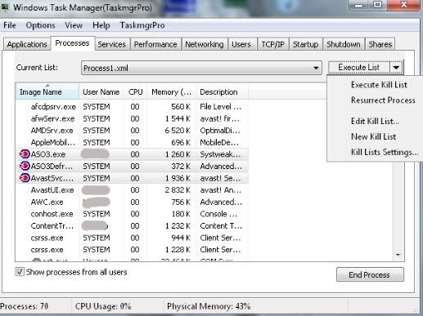Toggle Show processes from all users checkbox
Image resolution: width=423 pixels, height=316 pixels.
coord(20,272)
